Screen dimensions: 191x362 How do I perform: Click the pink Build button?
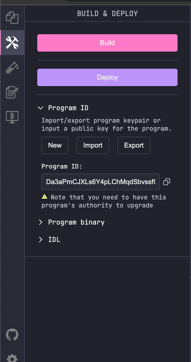[107, 43]
